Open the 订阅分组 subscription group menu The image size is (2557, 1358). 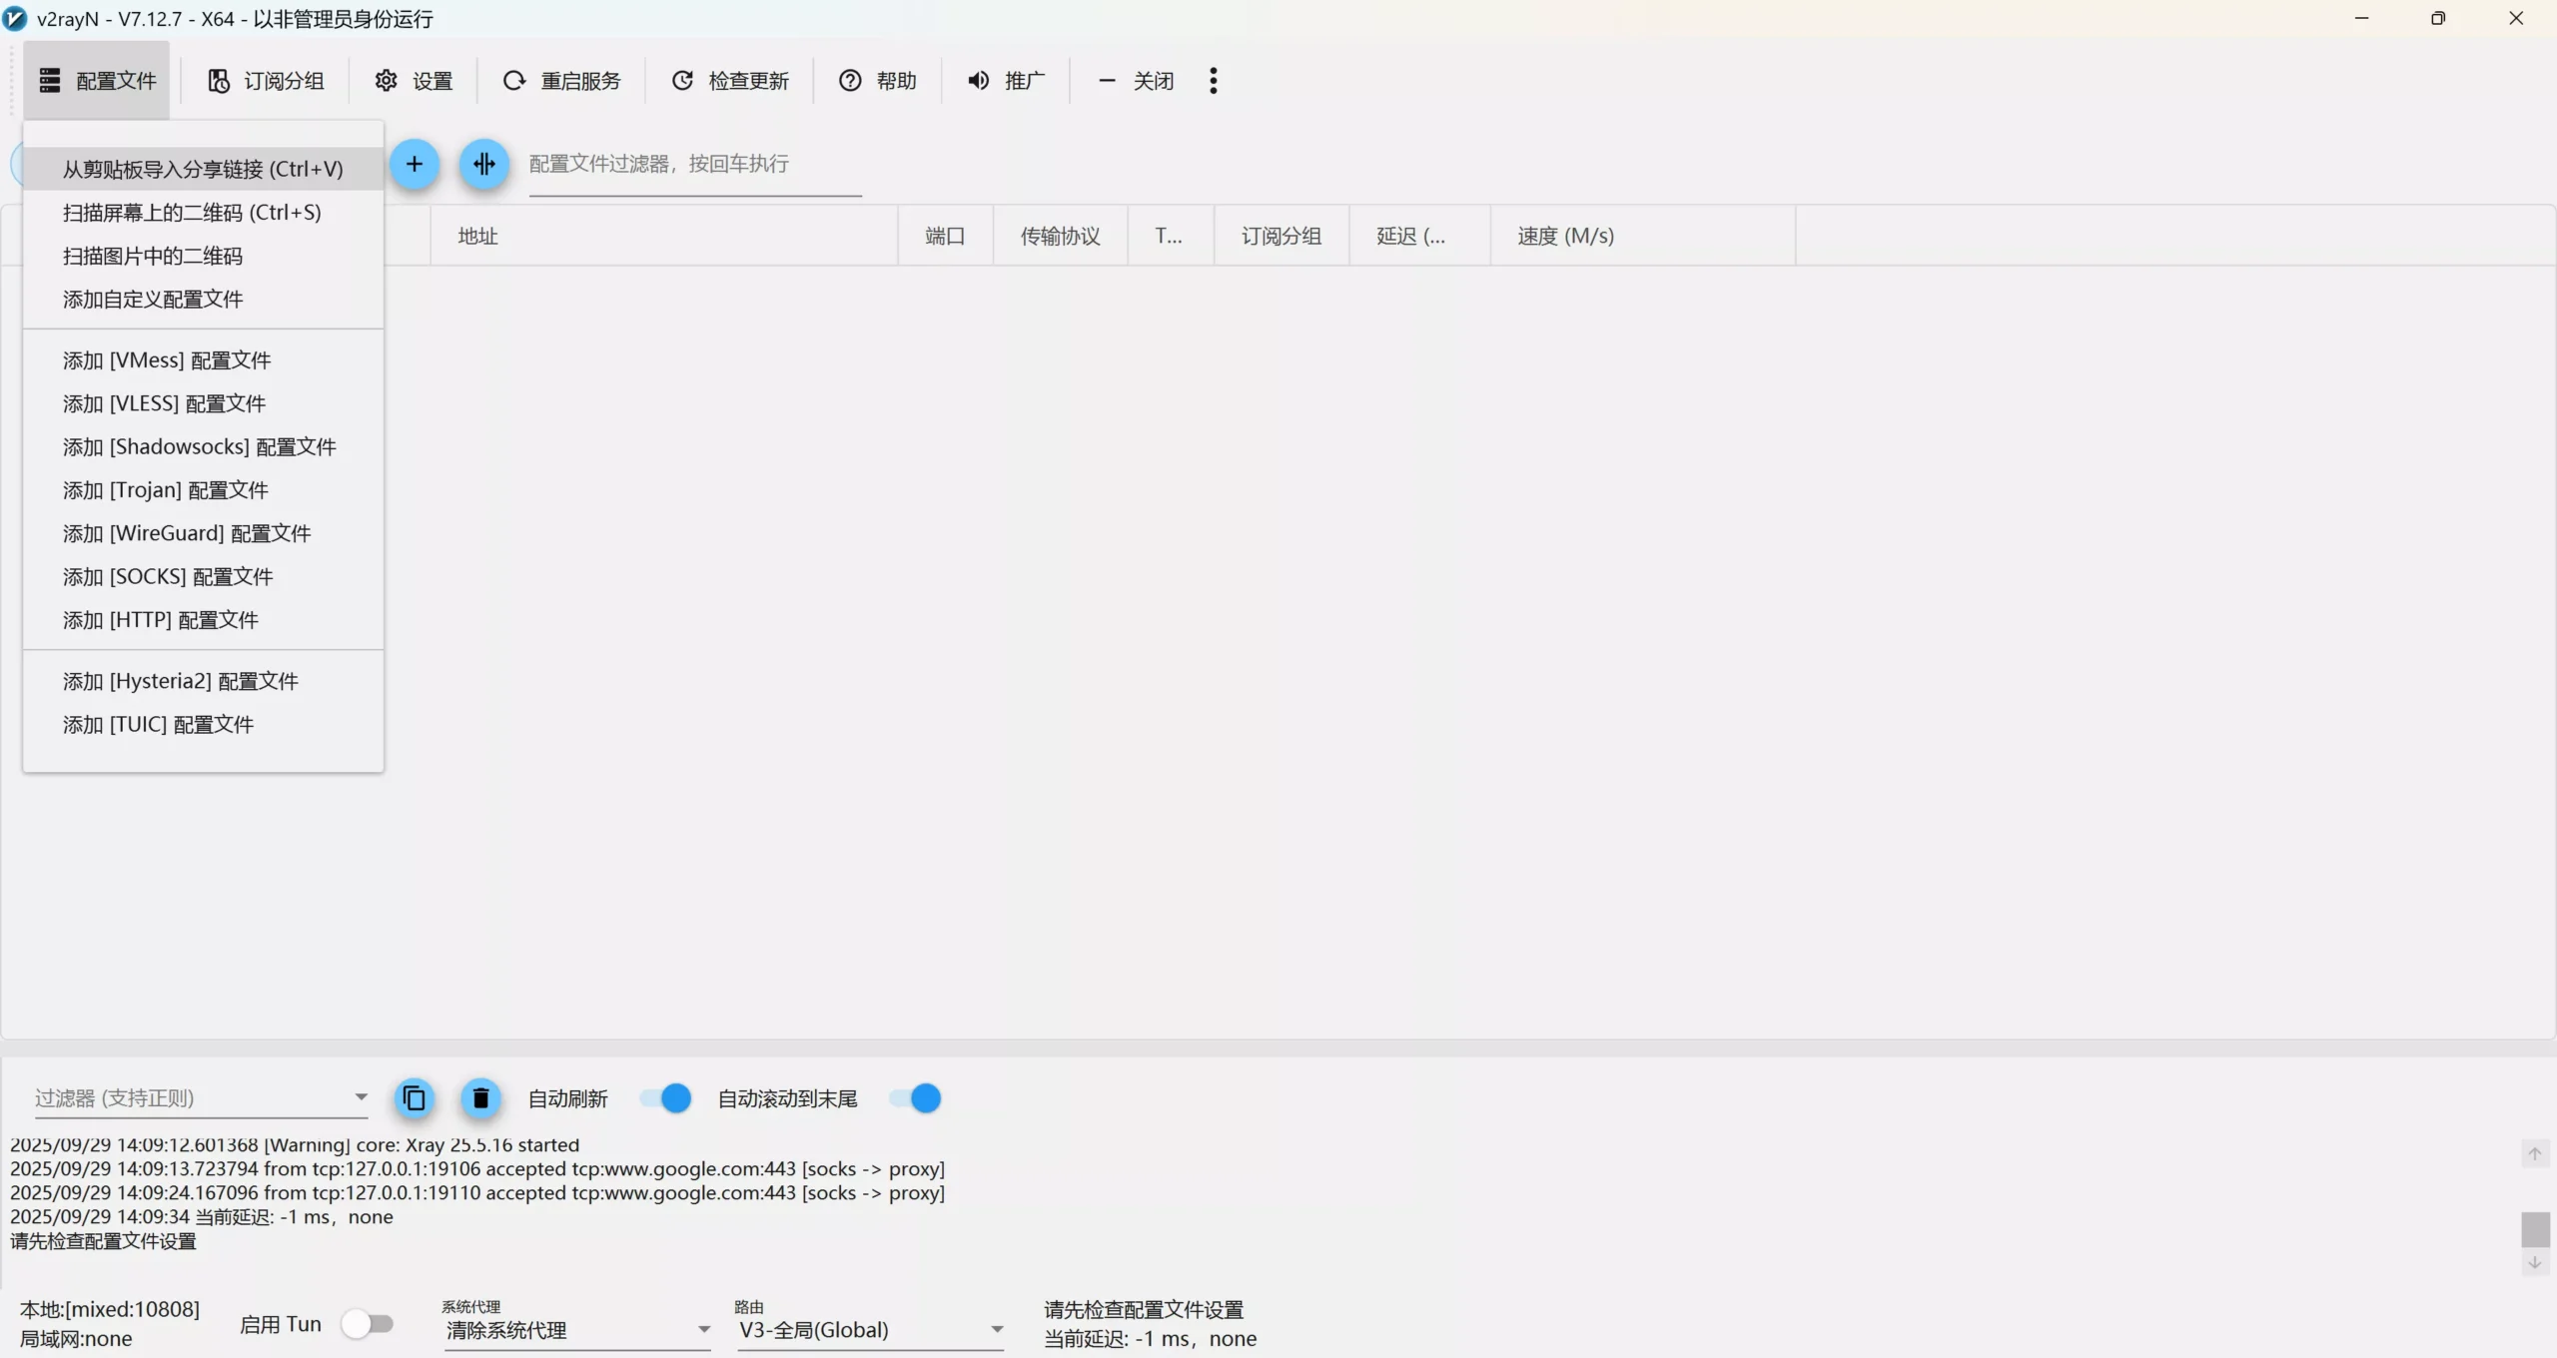pos(266,81)
